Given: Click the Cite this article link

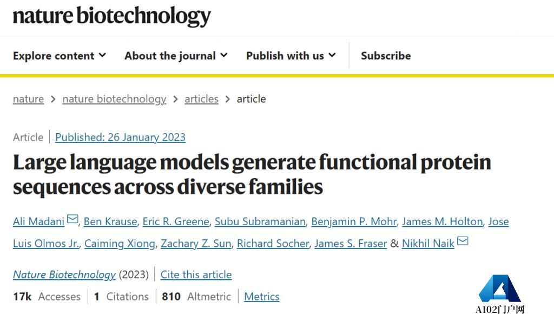Looking at the screenshot, I should pos(196,274).
